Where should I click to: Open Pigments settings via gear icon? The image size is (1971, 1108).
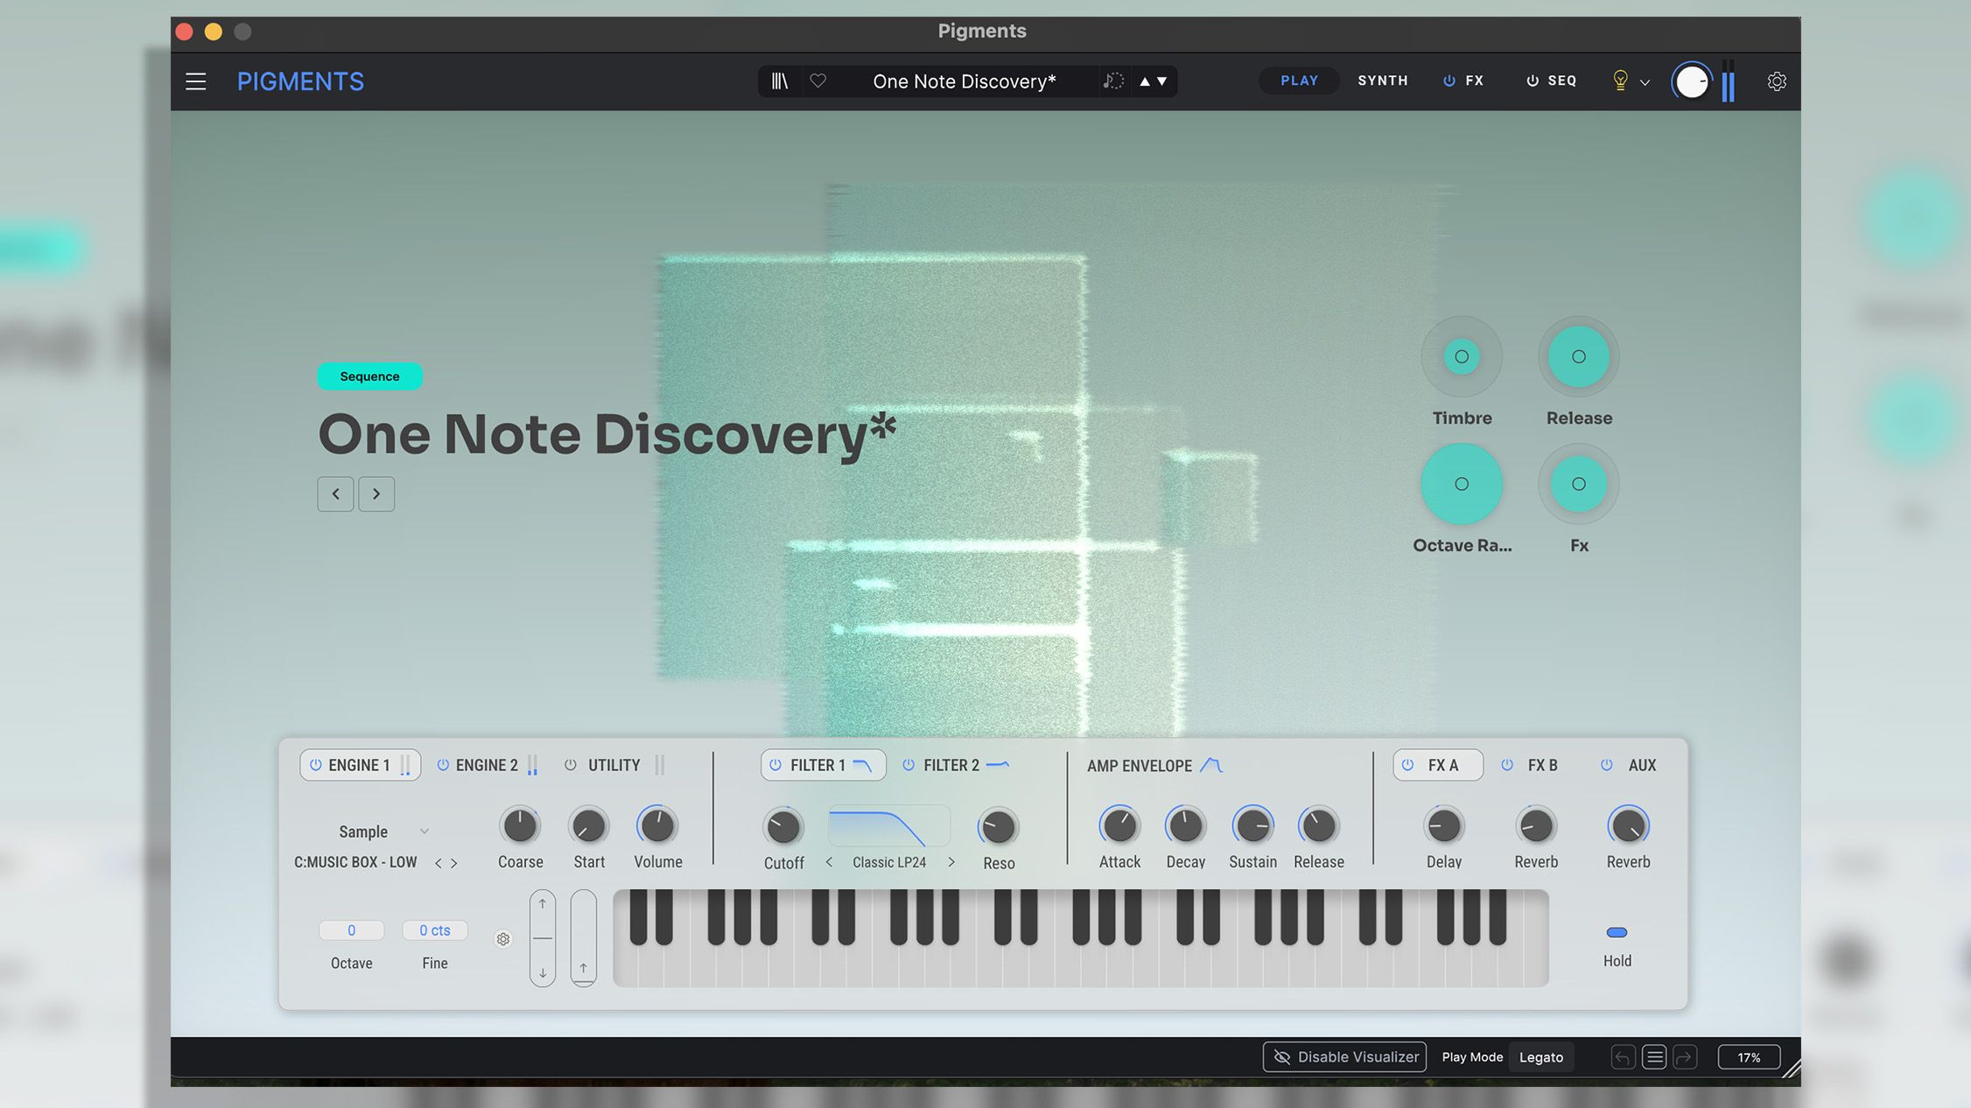click(x=1777, y=81)
